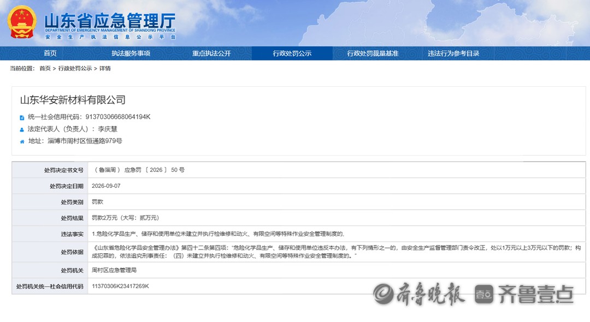The image size is (590, 322).
Task: Switch to 重点执法公开 tab
Action: [x=211, y=53]
